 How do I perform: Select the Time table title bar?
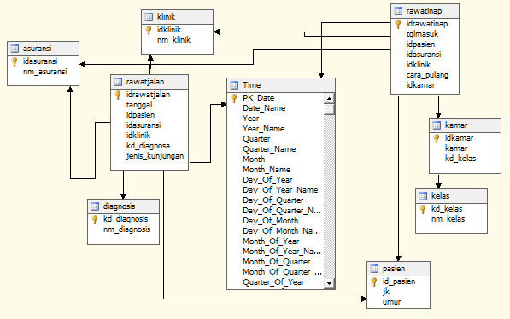coord(281,85)
